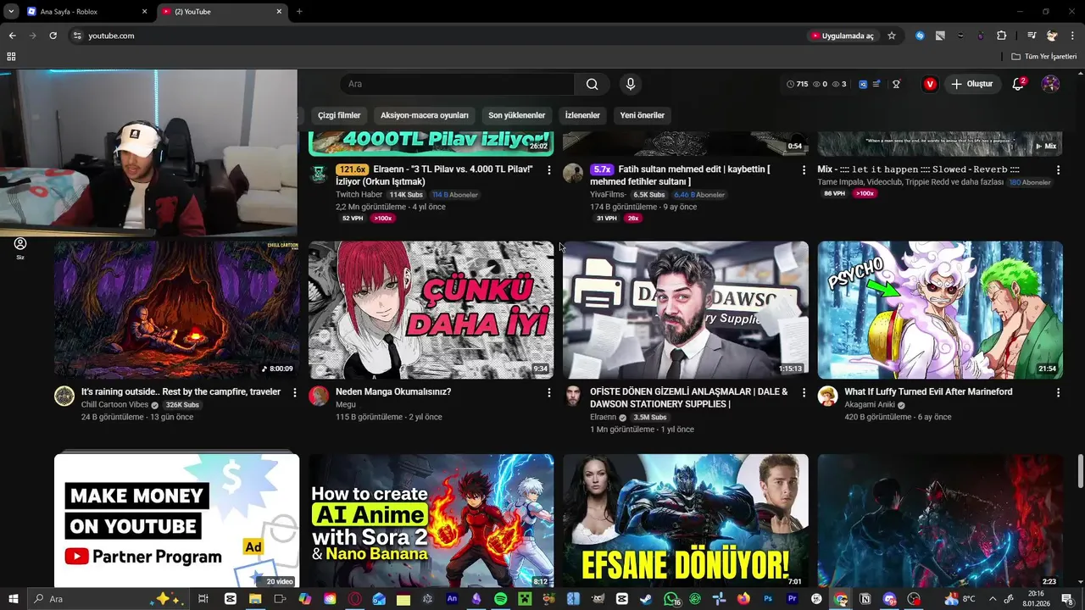Click the 'Oluştur' create button
This screenshot has width=1085, height=610.
tap(972, 84)
